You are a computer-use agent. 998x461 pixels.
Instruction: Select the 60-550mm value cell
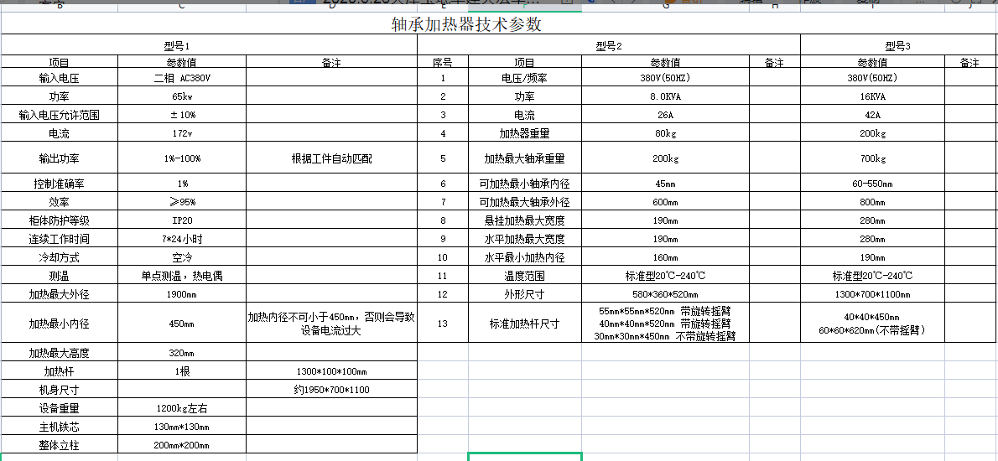(872, 184)
